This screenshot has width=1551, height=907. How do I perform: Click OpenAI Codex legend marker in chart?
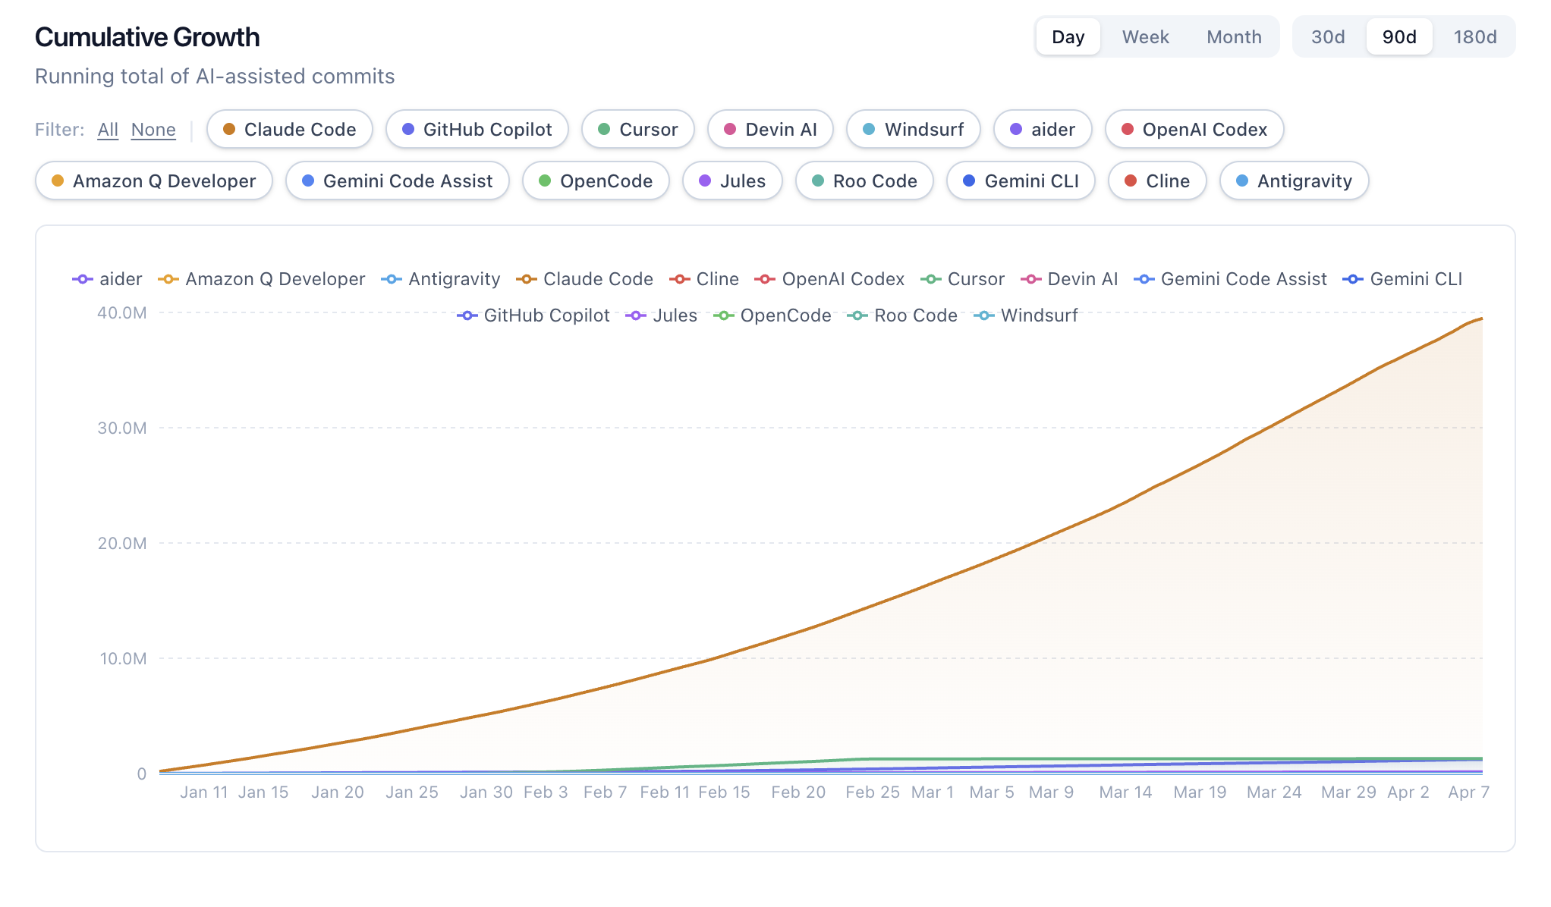coord(765,279)
